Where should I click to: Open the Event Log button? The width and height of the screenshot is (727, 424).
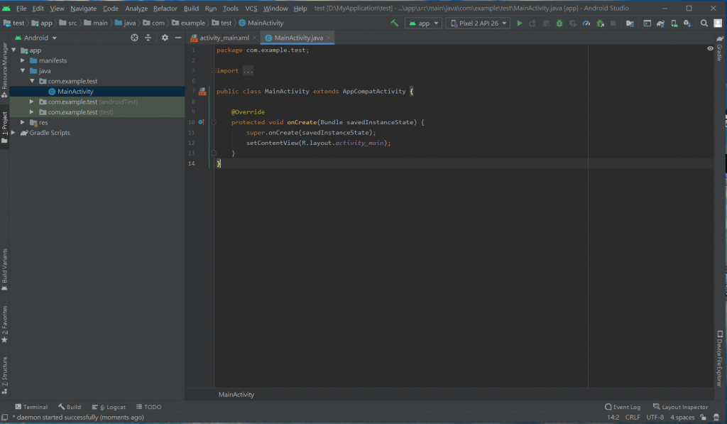622,407
